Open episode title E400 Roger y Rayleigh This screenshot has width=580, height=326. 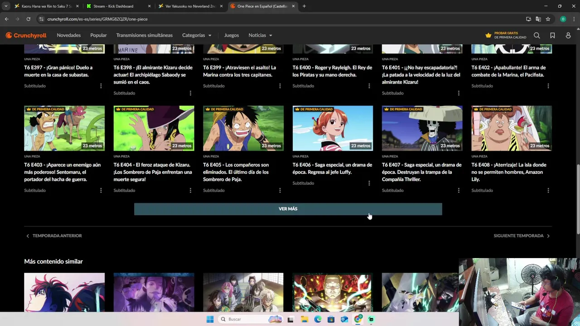[332, 71]
